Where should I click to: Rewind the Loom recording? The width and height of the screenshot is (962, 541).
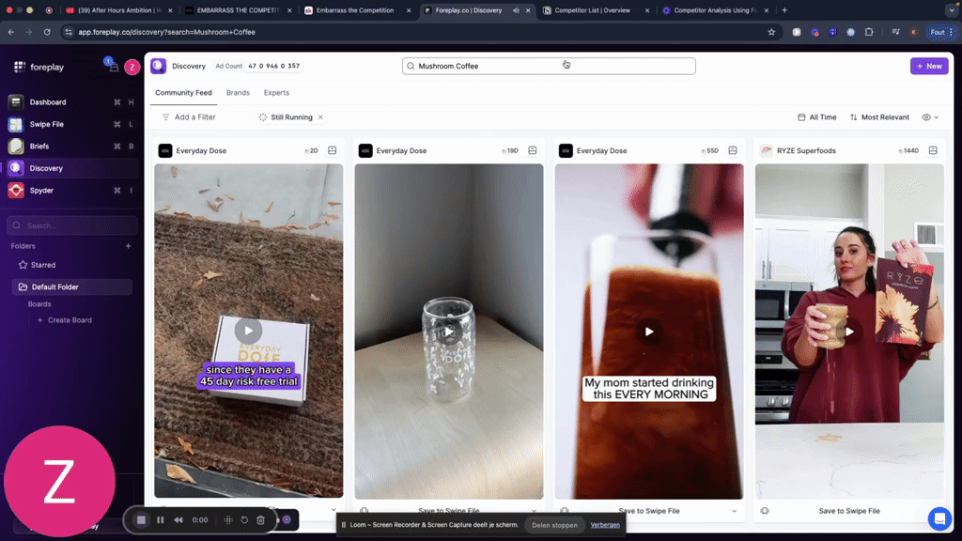[x=178, y=519]
